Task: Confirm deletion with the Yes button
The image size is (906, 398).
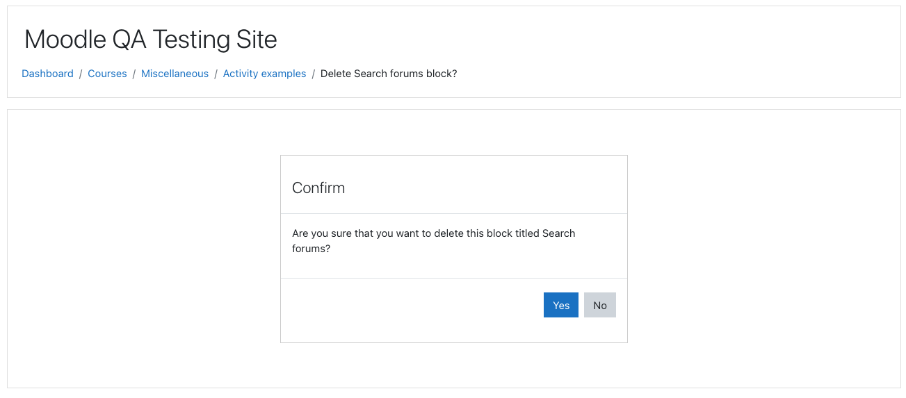Action: tap(561, 305)
